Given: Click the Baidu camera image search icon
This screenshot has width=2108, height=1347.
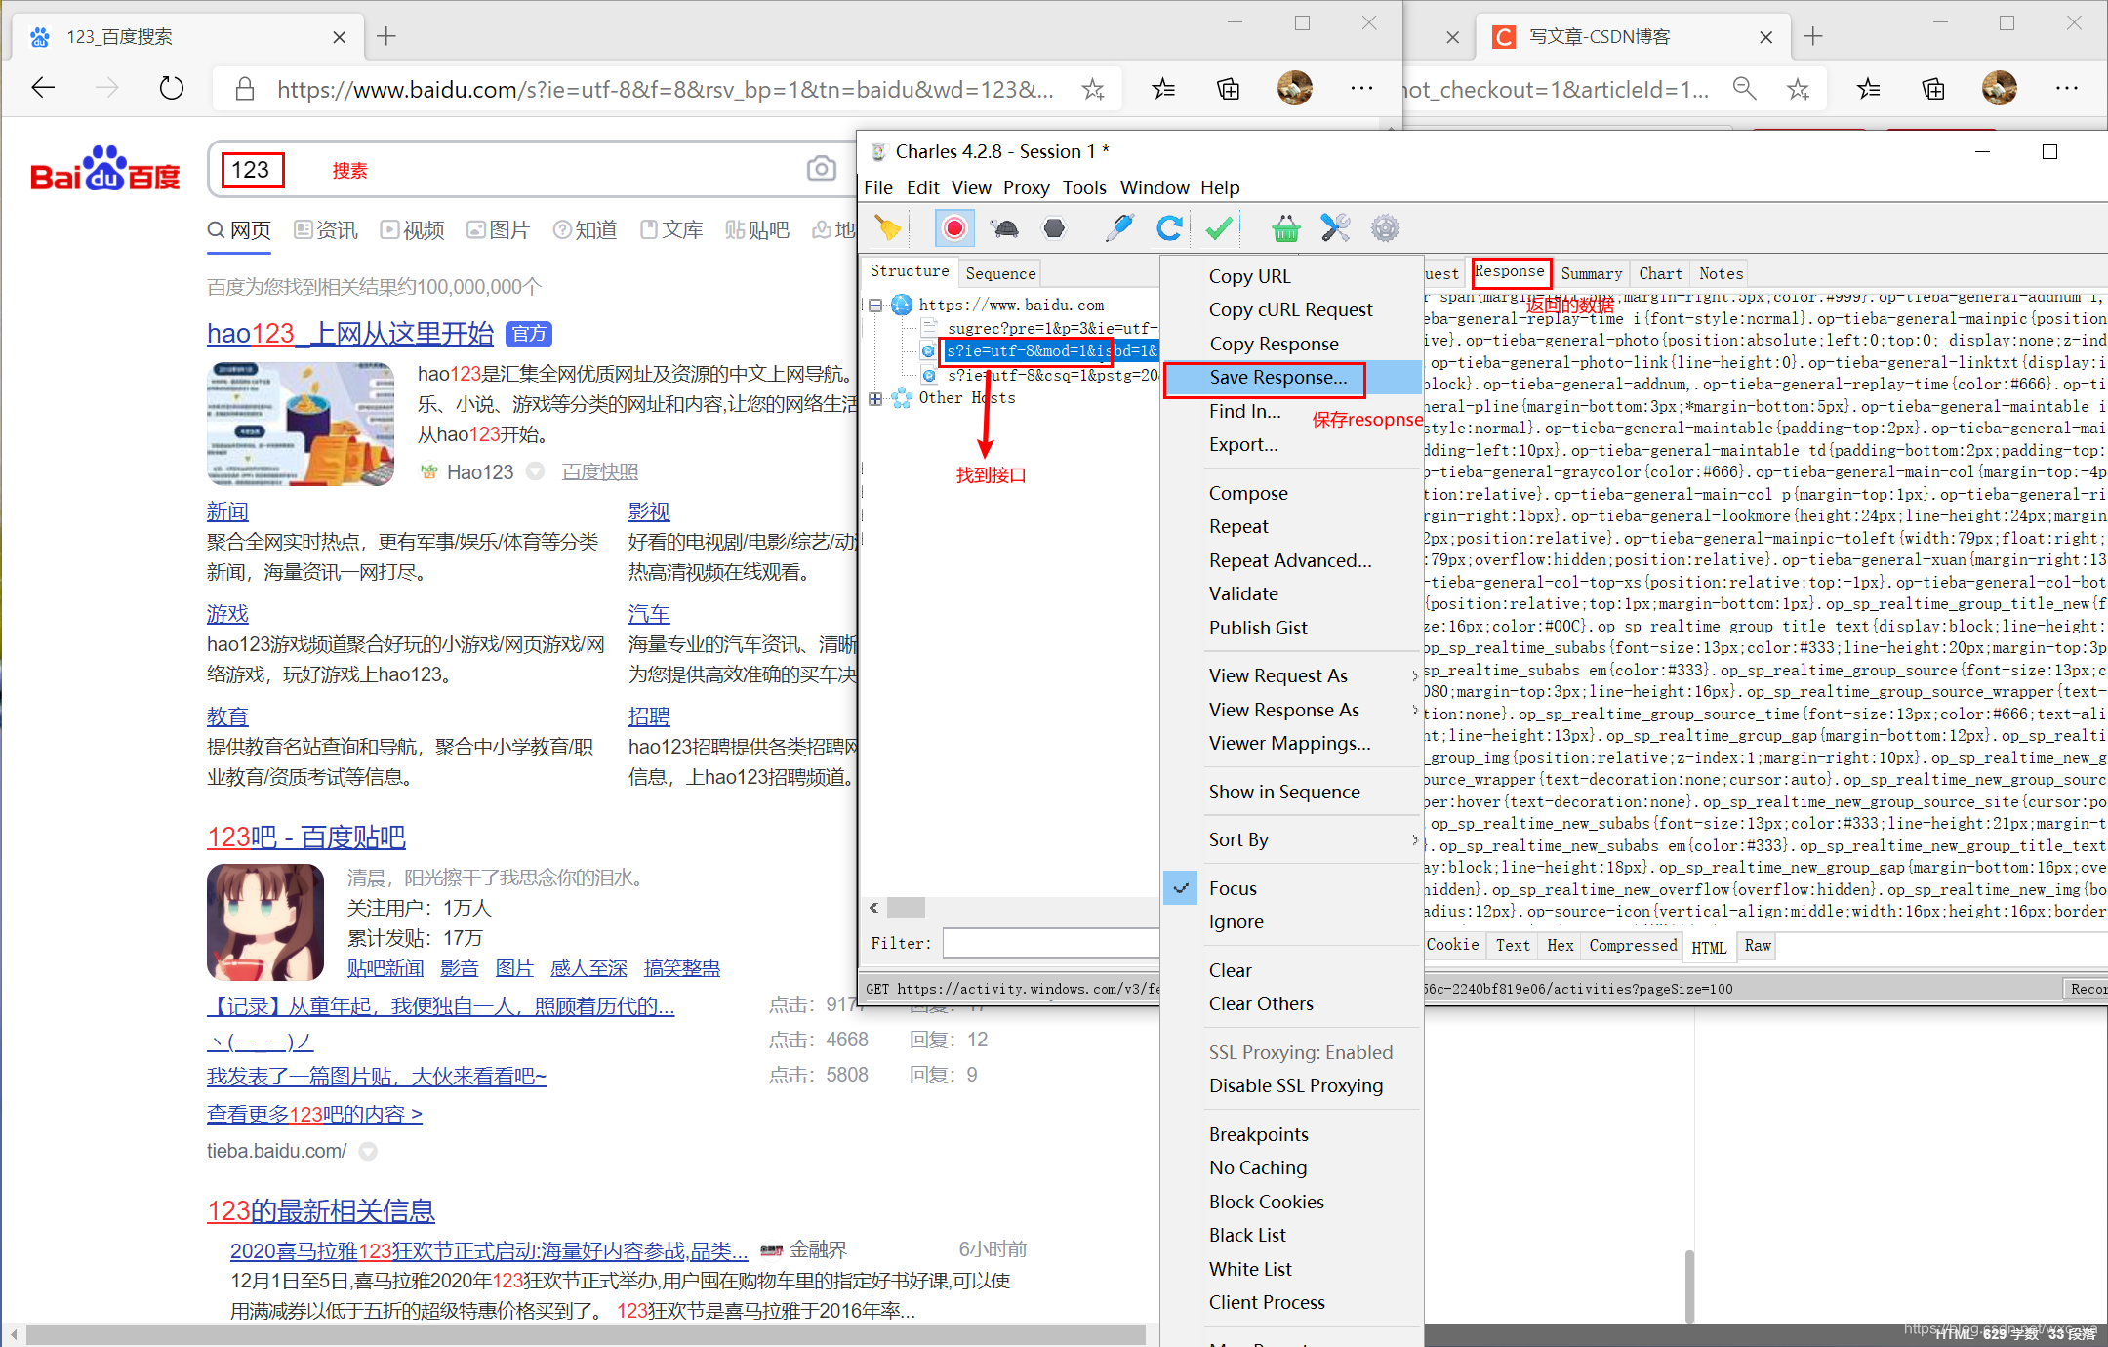Looking at the screenshot, I should pyautogui.click(x=822, y=169).
